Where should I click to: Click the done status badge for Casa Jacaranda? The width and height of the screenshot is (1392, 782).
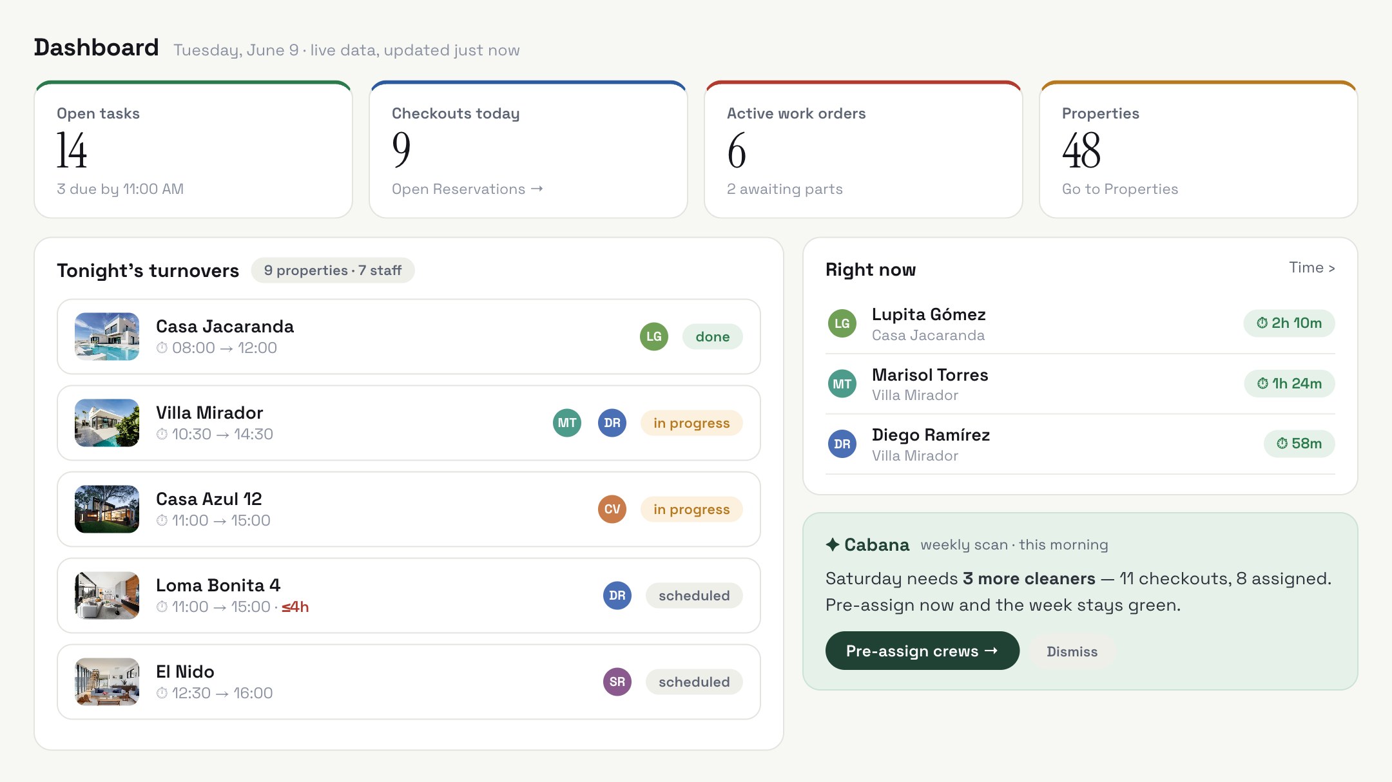pyautogui.click(x=712, y=336)
